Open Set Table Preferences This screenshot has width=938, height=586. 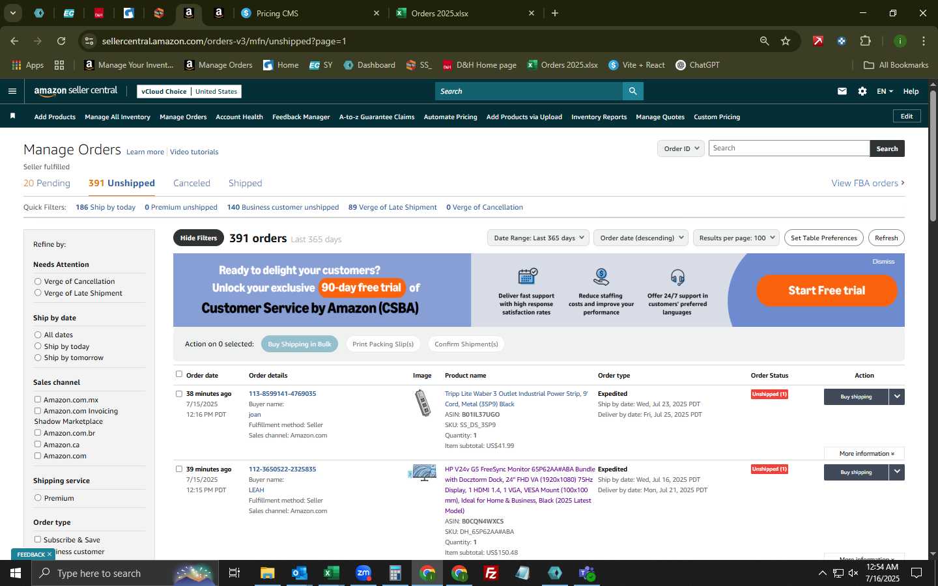823,238
